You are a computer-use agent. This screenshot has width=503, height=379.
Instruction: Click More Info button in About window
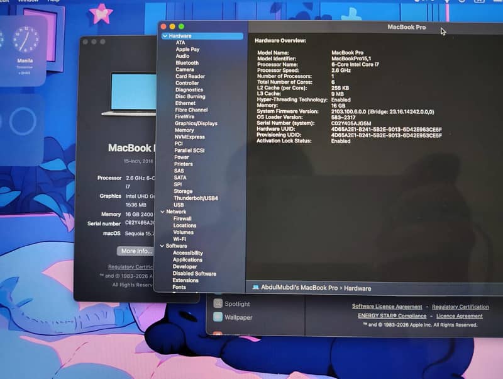pos(135,251)
